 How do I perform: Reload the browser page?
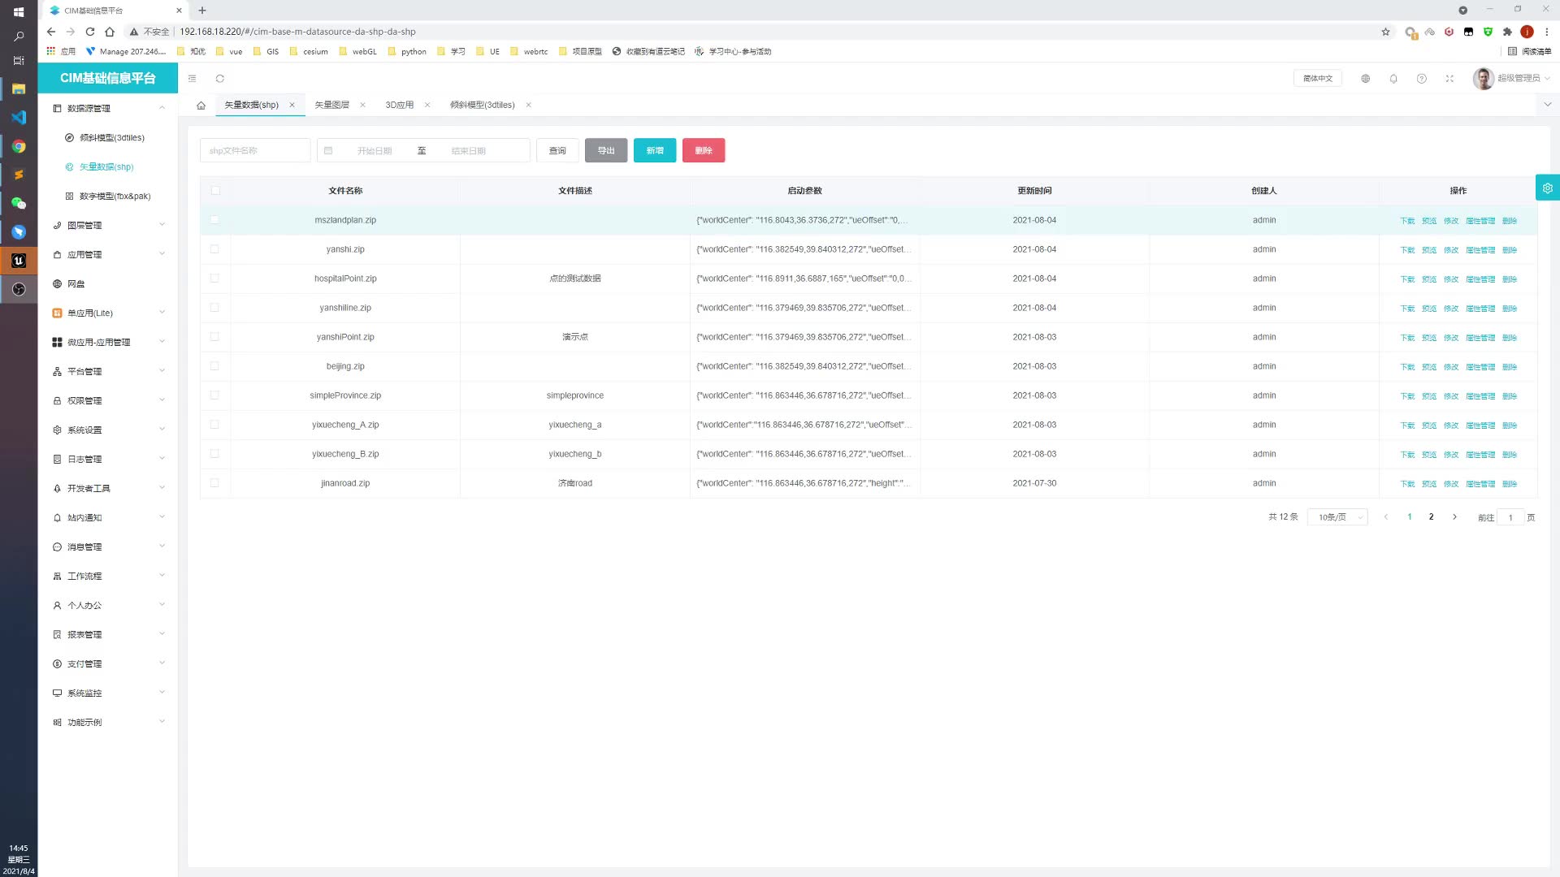click(90, 32)
